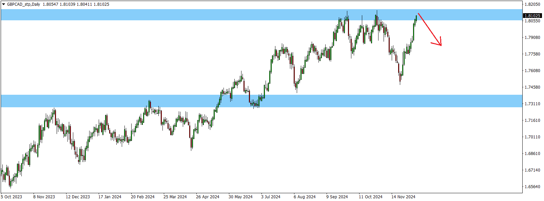Click the 12 Dec 2023 date label

(78, 197)
